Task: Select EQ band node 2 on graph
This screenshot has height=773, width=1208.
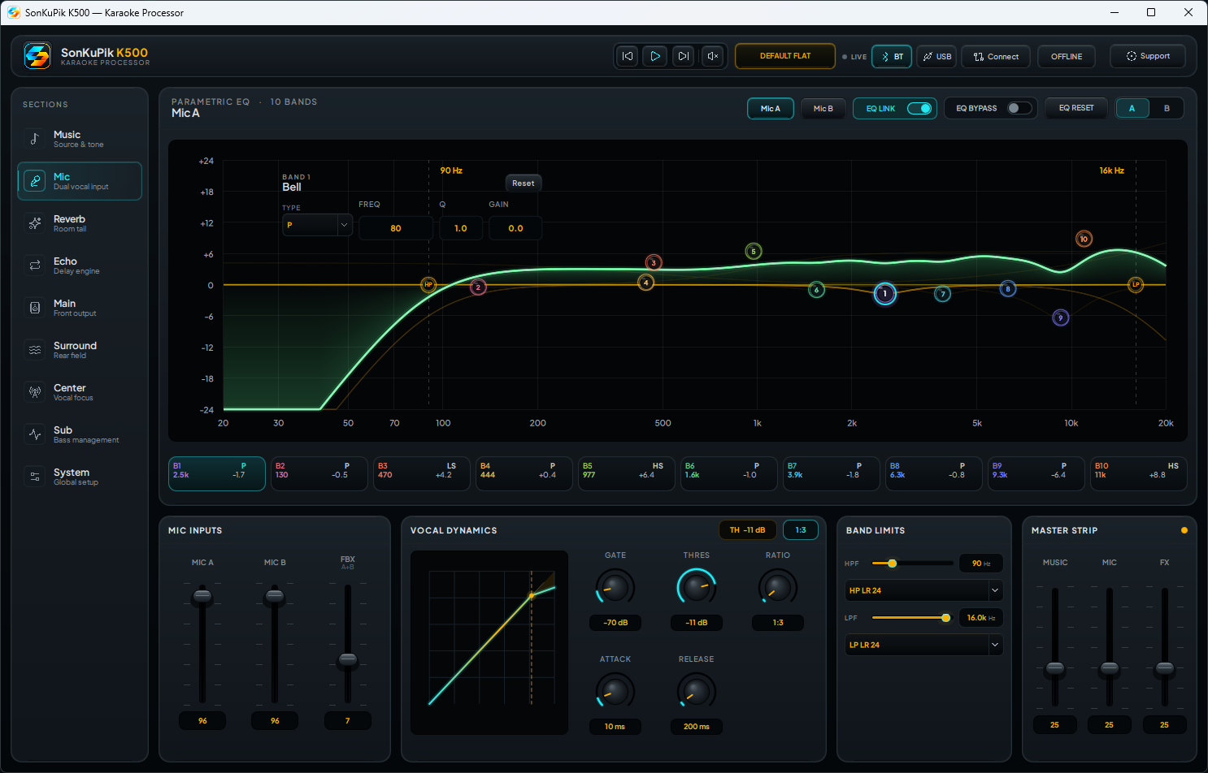Action: pos(478,287)
